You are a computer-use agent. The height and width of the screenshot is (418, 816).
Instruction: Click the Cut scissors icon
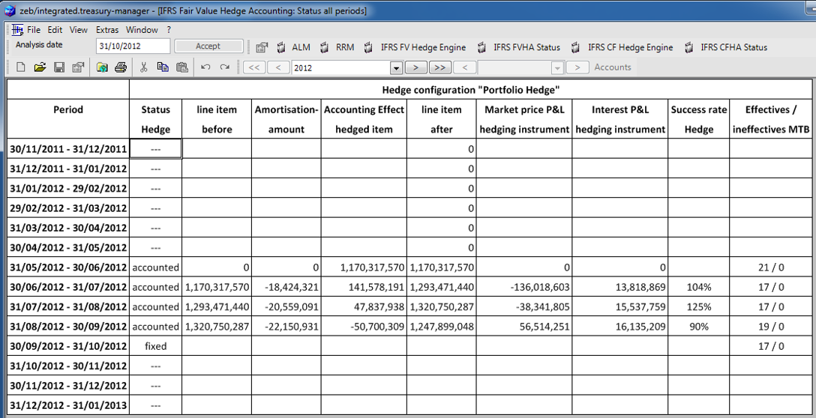pos(143,67)
